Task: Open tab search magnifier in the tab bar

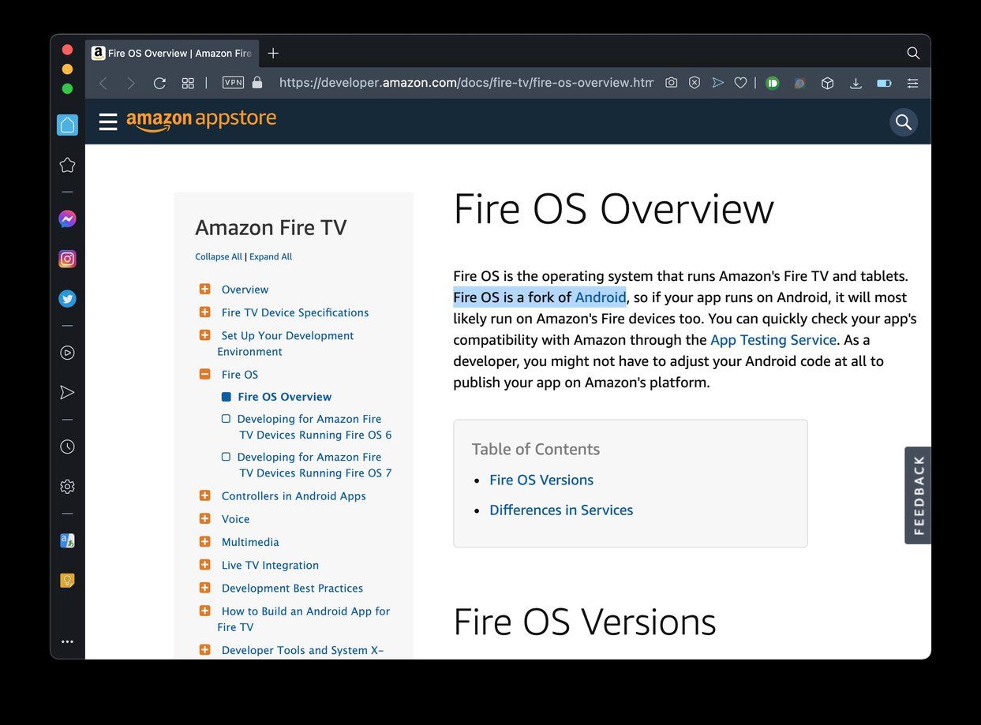Action: [x=913, y=53]
